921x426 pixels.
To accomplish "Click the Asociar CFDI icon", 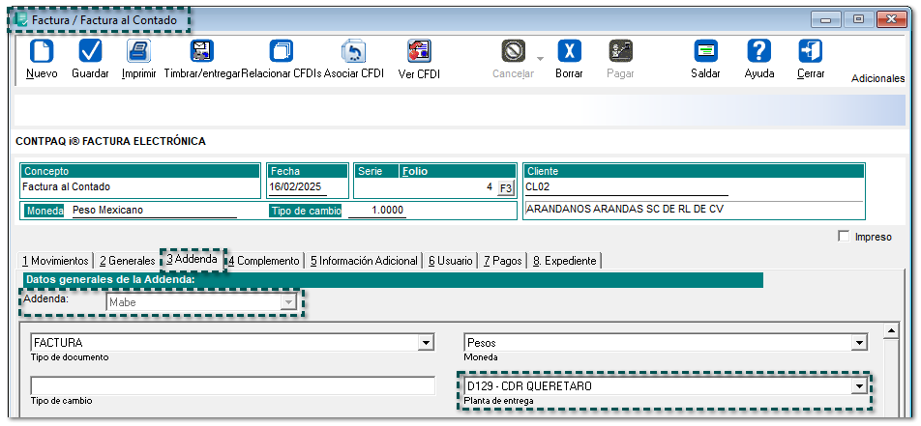I will point(353,51).
